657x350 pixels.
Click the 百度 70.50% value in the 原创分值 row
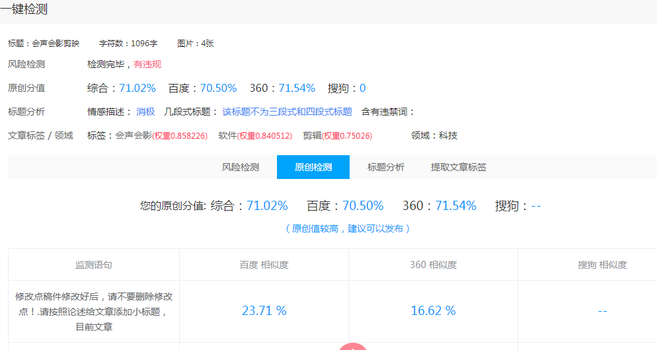click(218, 88)
